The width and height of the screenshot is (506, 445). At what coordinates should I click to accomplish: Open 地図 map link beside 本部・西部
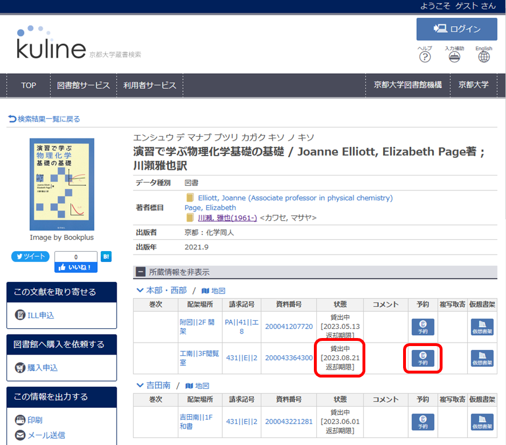coord(209,291)
